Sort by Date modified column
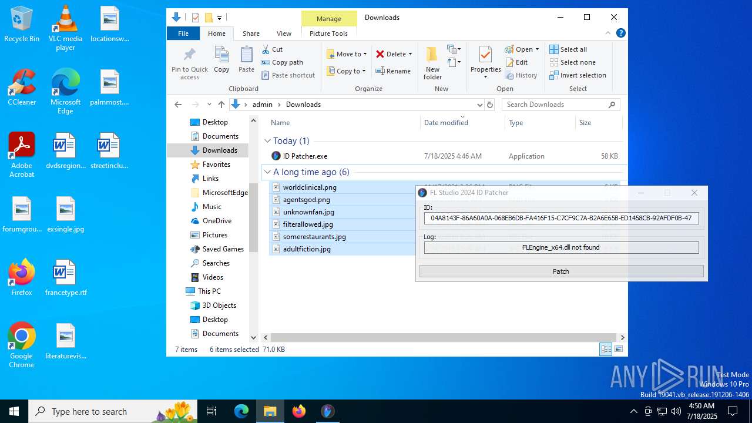 [446, 123]
